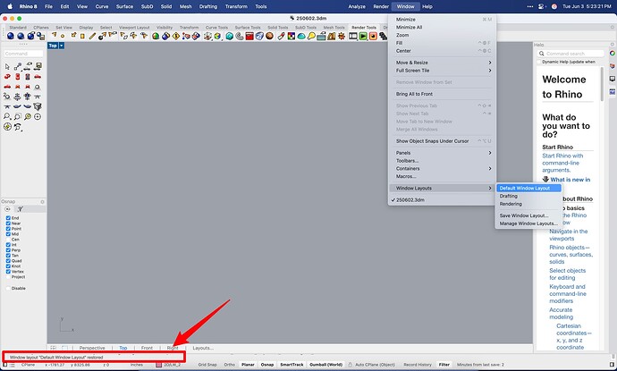Viewport: 617px width, 371px height.
Task: Toggle SmartTrack in status bar
Action: pyautogui.click(x=292, y=365)
